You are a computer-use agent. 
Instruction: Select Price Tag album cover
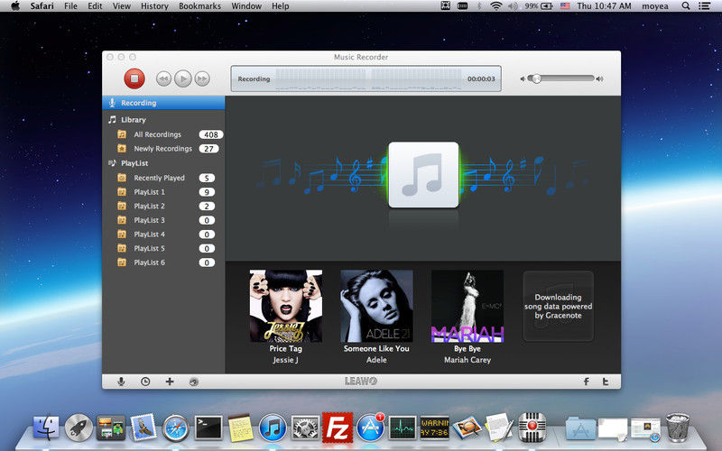pyautogui.click(x=285, y=306)
